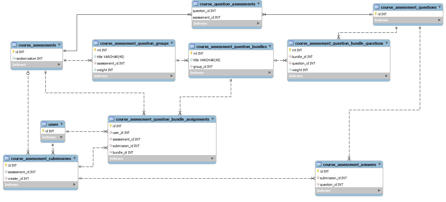
Task: Expand Indexes on course_assessment_answers table
Action: [x=380, y=190]
